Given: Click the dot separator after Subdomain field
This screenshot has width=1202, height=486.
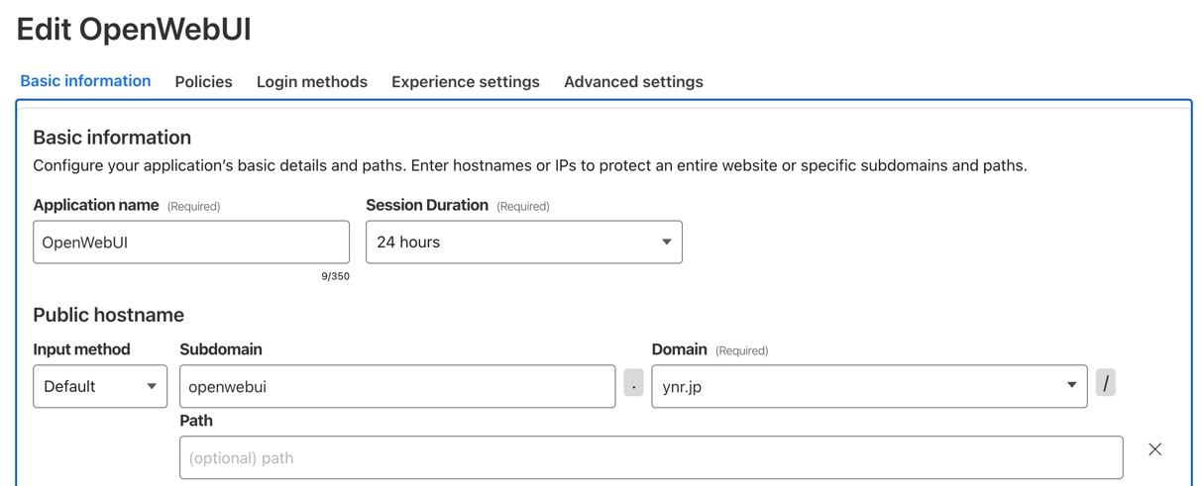Looking at the screenshot, I should click(x=633, y=384).
